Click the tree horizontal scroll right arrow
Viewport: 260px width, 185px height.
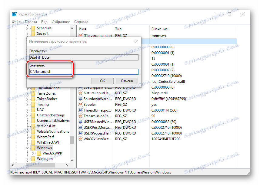pyautogui.click(x=67, y=165)
